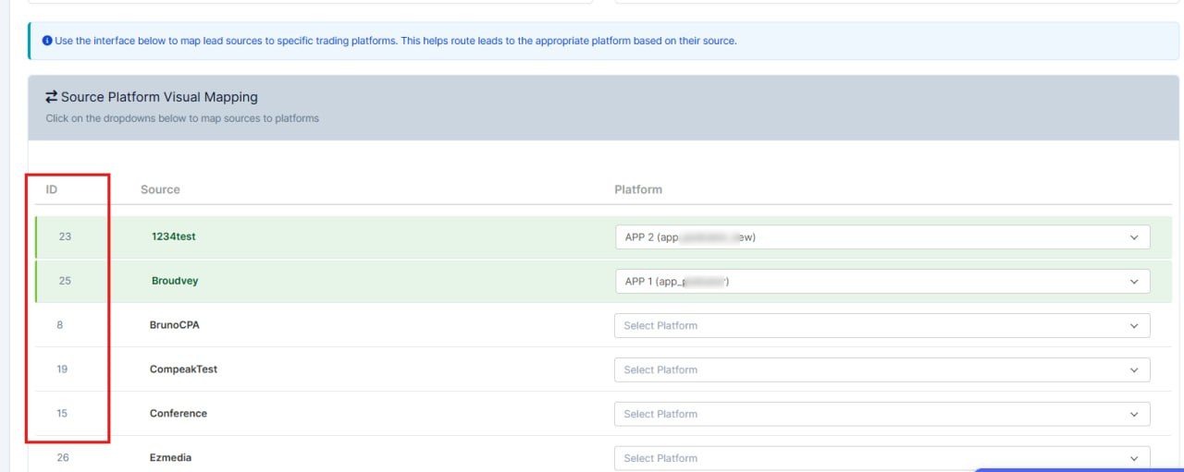Click the ID column header
Viewport: 1184px width, 472px height.
(x=52, y=189)
